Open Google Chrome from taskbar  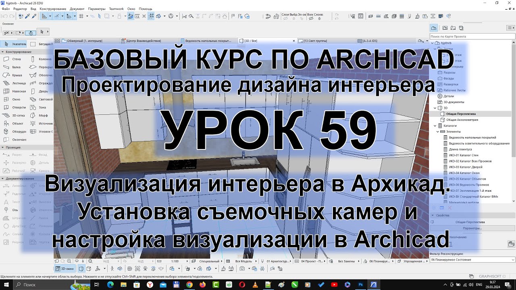(189, 285)
